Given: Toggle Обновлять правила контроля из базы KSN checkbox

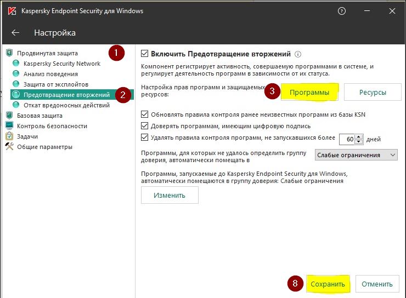Looking at the screenshot, I should (x=144, y=114).
